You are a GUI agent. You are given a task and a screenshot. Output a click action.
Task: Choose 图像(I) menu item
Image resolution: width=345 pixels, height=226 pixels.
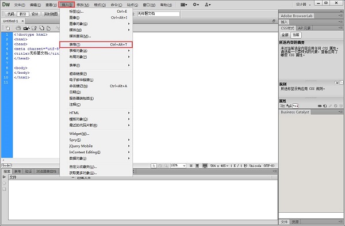pyautogui.click(x=96, y=17)
